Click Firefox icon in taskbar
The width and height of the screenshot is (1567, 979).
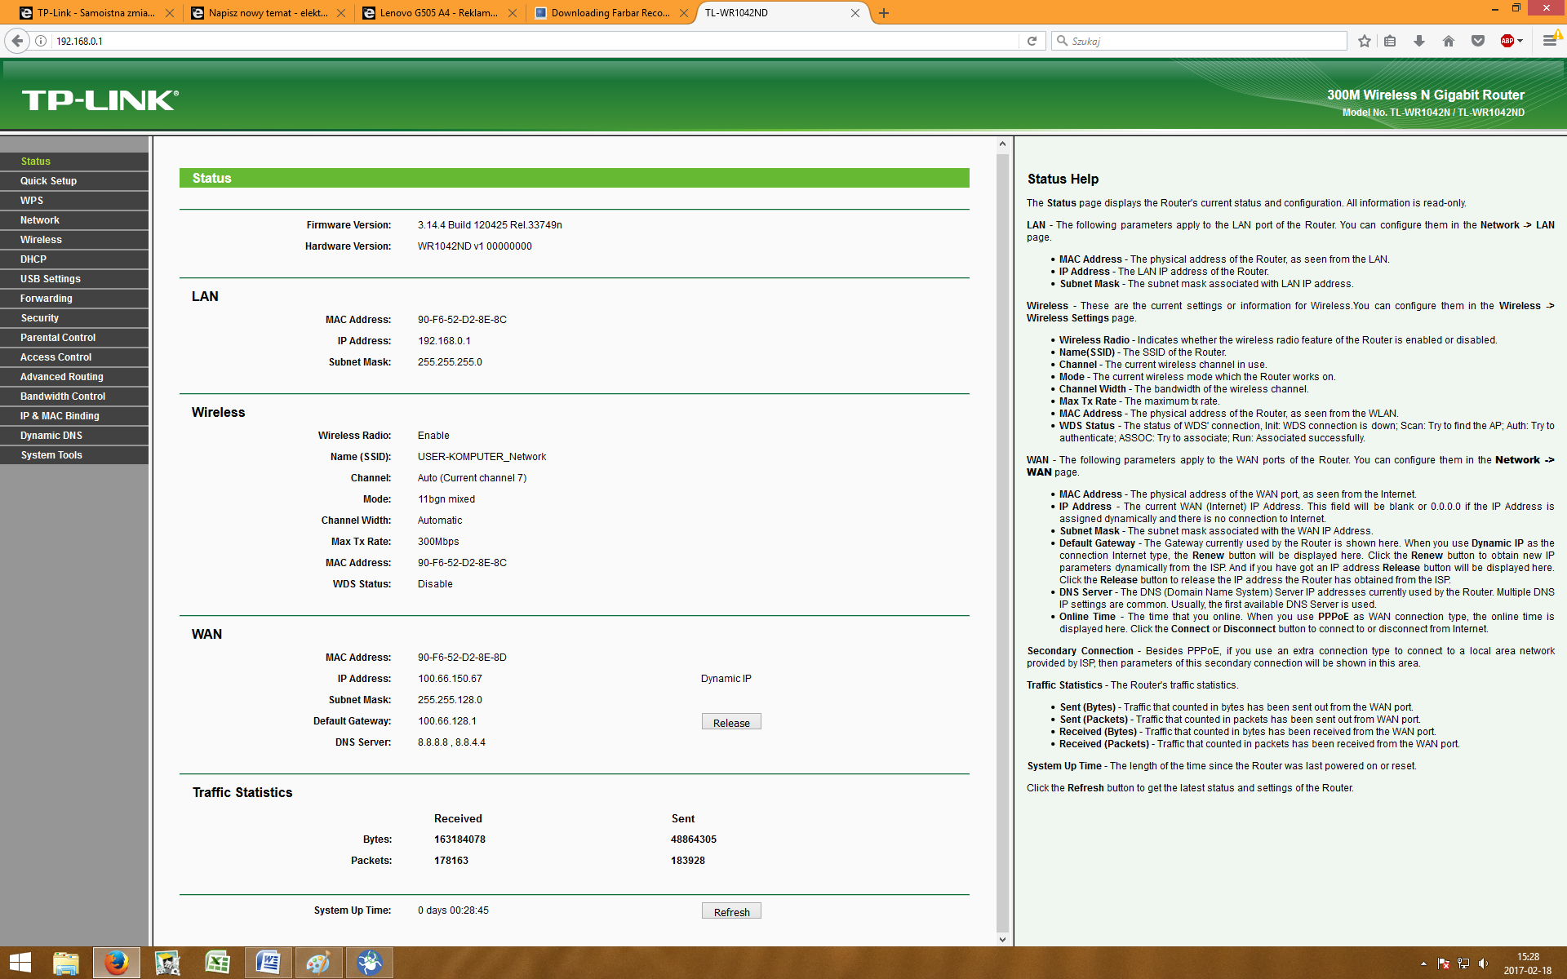[x=117, y=963]
